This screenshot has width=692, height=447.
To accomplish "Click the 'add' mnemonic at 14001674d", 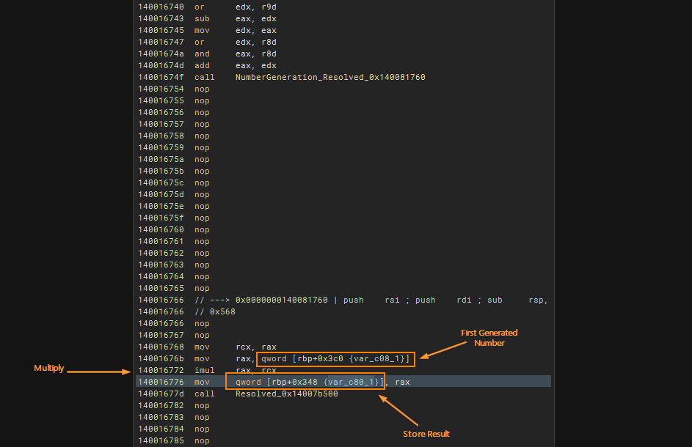I will coord(202,65).
